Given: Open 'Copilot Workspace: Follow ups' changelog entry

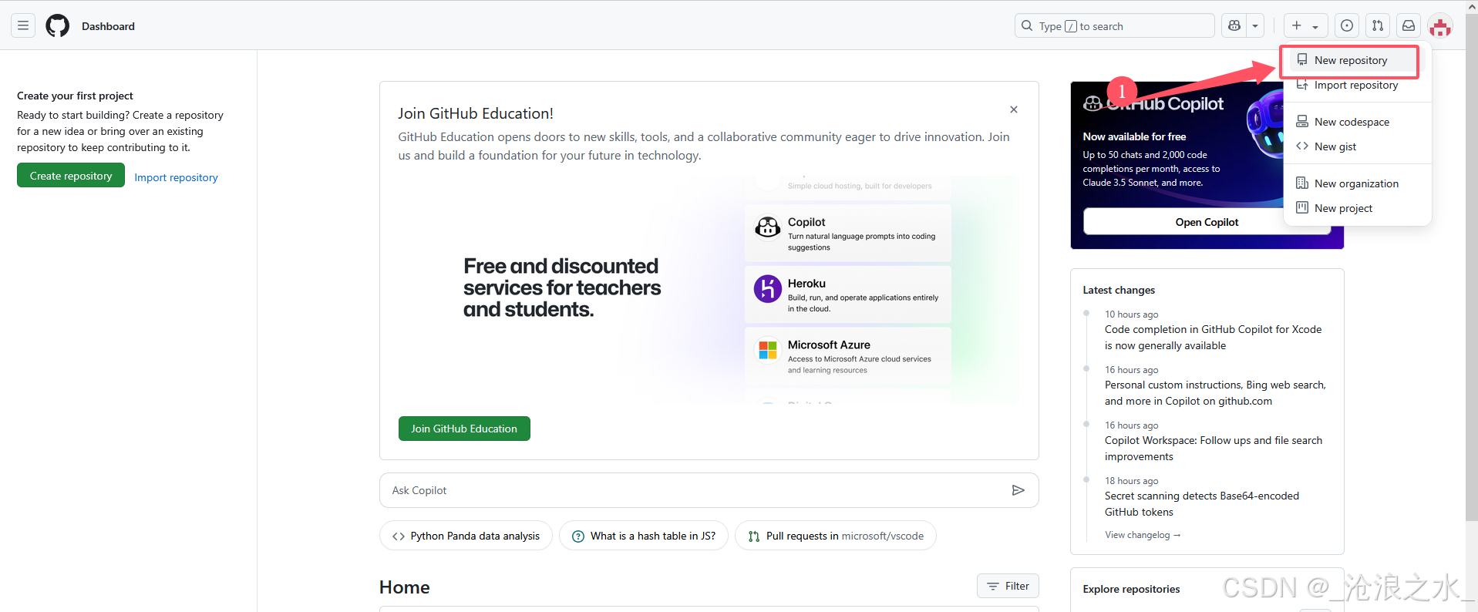Looking at the screenshot, I should (1214, 449).
